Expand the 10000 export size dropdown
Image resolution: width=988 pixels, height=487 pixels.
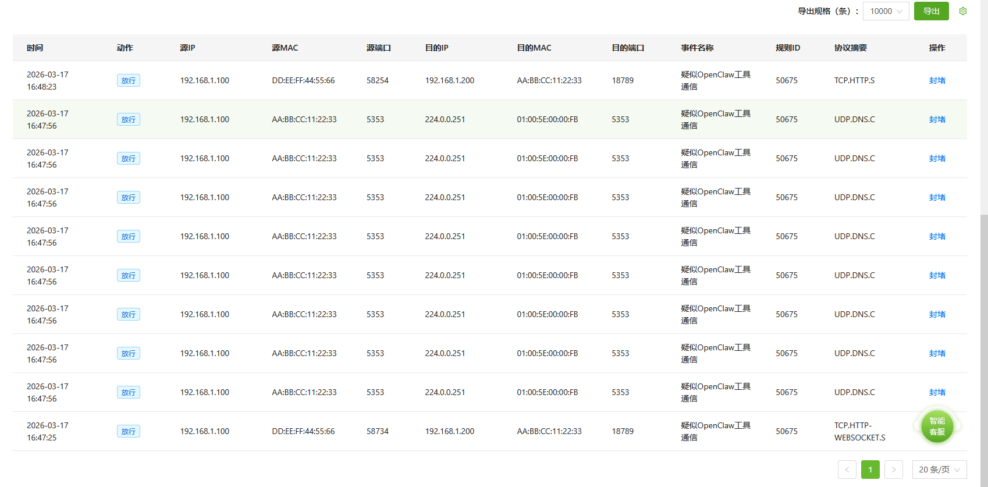pyautogui.click(x=886, y=11)
